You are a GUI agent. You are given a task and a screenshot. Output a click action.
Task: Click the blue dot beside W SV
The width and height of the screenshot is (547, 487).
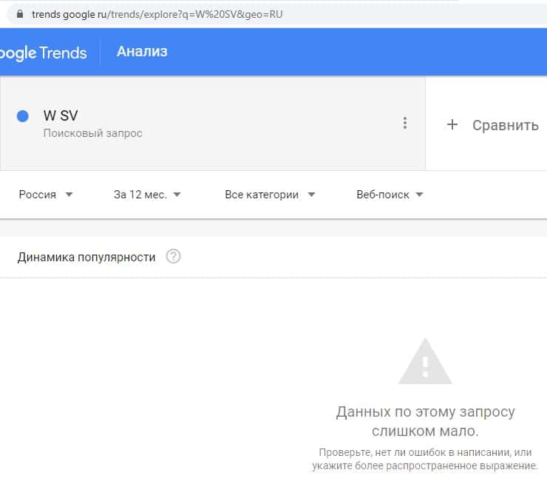pyautogui.click(x=22, y=116)
